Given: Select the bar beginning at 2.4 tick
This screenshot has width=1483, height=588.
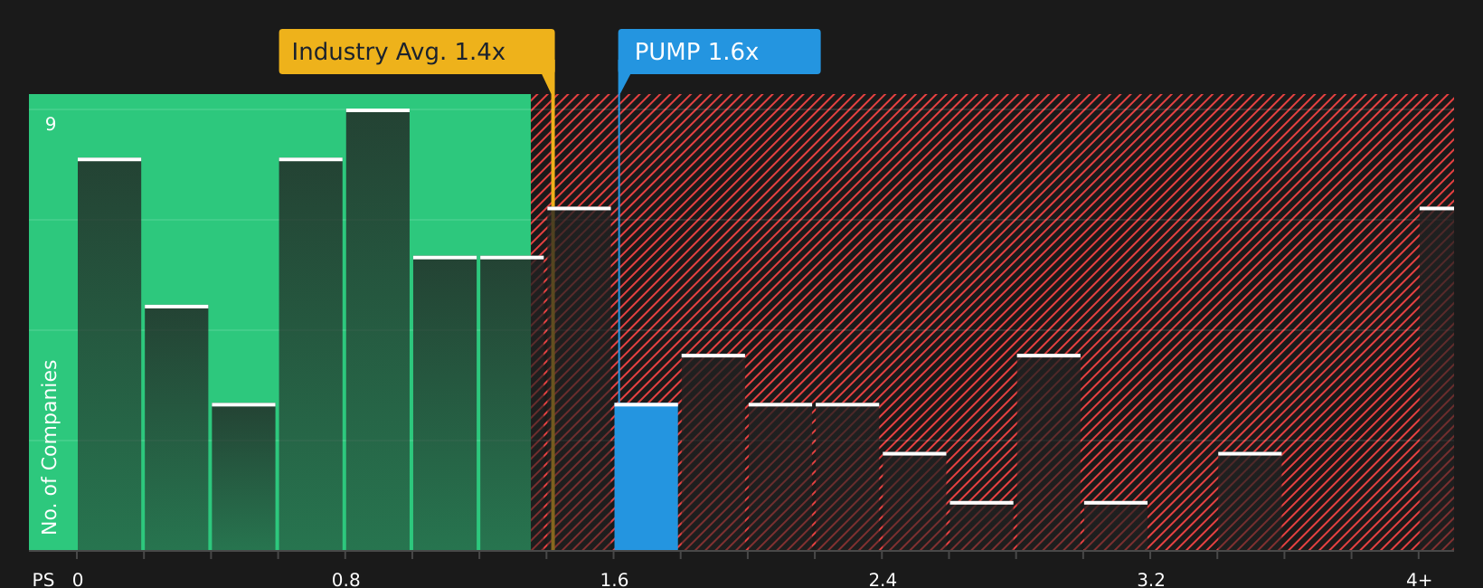Looking at the screenshot, I should tap(914, 501).
